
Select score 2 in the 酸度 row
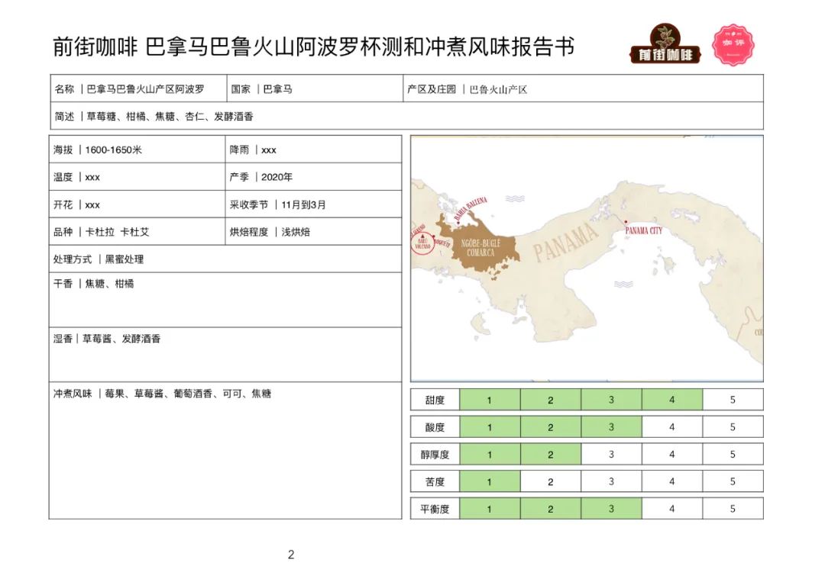pyautogui.click(x=551, y=427)
